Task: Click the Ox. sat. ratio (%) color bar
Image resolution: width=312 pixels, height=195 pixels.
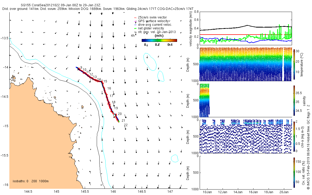Action: (294, 173)
